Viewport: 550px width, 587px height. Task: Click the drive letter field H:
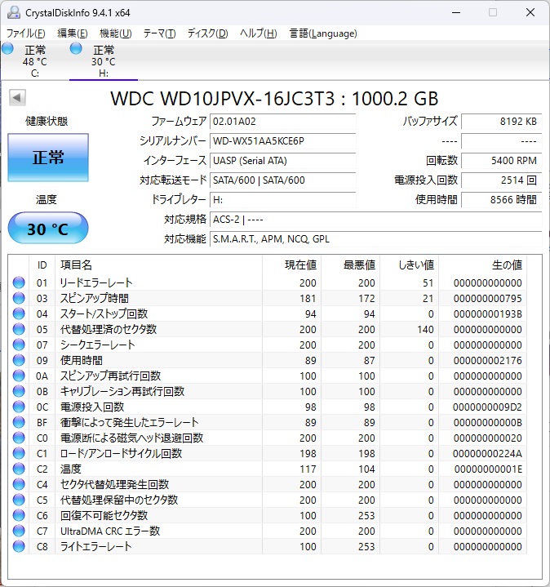point(282,199)
